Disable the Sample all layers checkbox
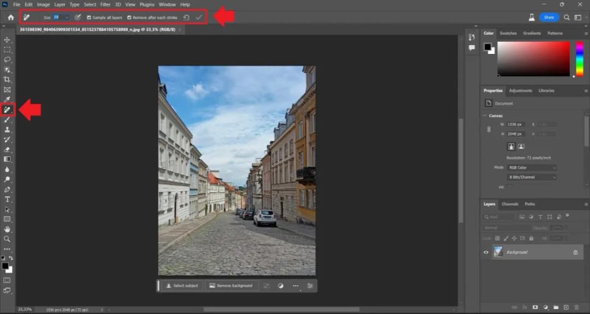 point(89,17)
